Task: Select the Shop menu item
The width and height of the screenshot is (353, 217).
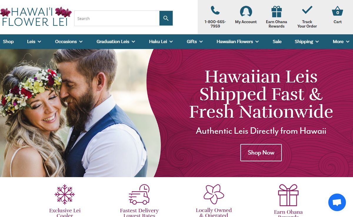Action: (8, 42)
